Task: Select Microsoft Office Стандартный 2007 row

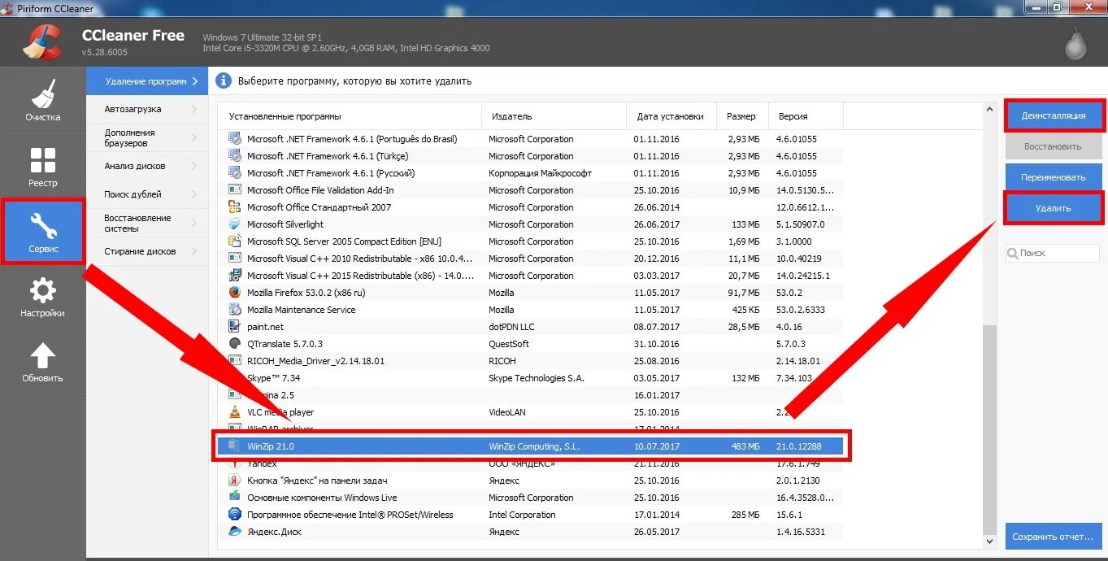Action: [531, 207]
